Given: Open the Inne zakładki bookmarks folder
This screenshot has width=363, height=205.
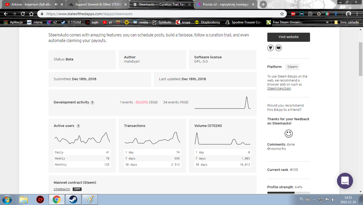Looking at the screenshot, I should (x=346, y=22).
